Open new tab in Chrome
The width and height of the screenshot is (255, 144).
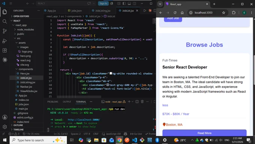coord(214,4)
